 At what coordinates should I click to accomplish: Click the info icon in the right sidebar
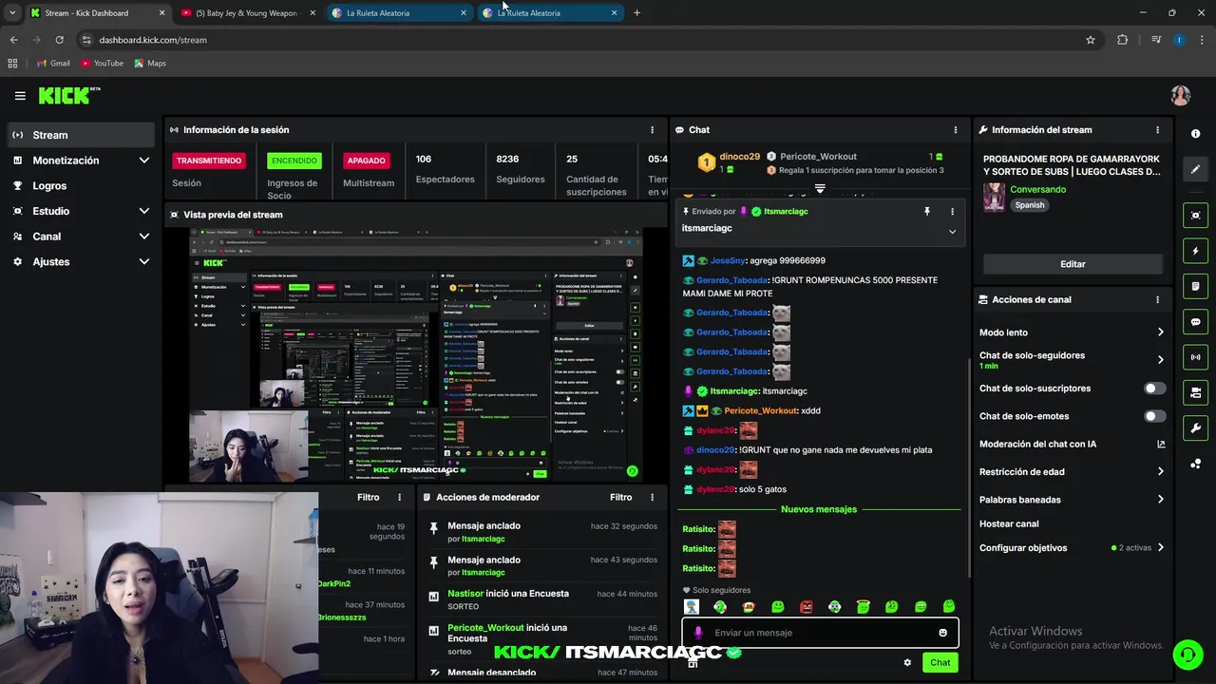[x=1195, y=134]
